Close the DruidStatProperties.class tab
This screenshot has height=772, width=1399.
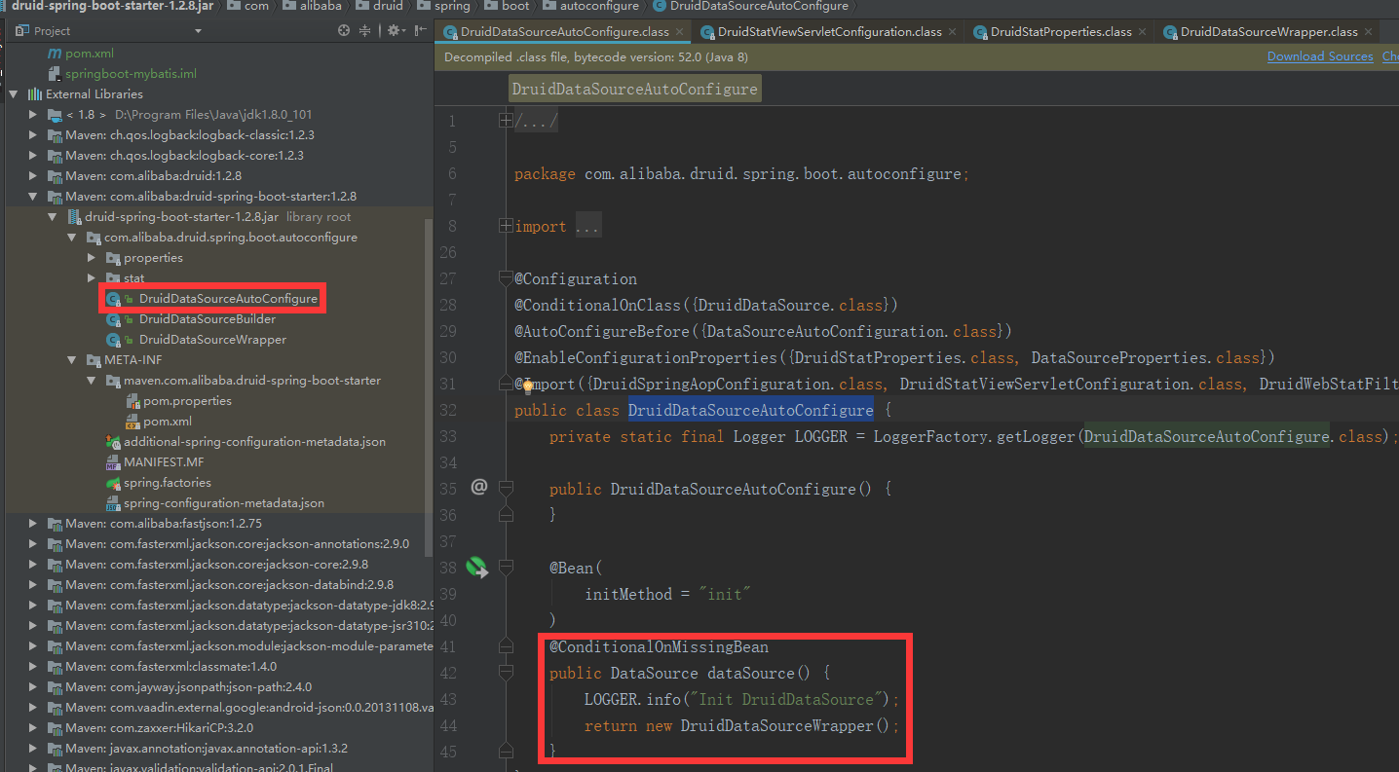pyautogui.click(x=1142, y=32)
